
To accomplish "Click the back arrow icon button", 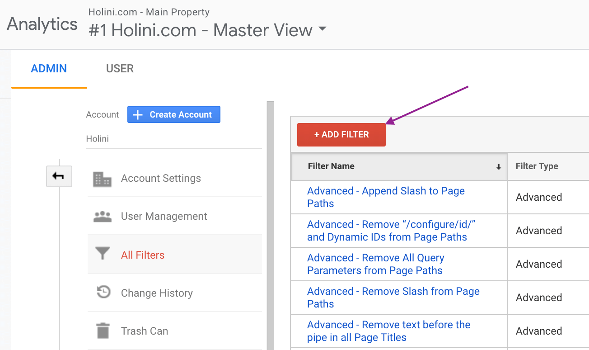I will click(59, 176).
